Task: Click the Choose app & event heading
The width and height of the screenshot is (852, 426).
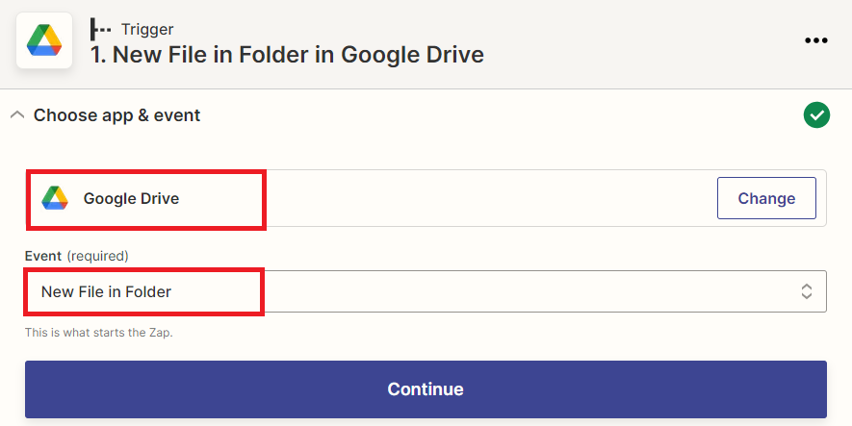Action: [116, 115]
